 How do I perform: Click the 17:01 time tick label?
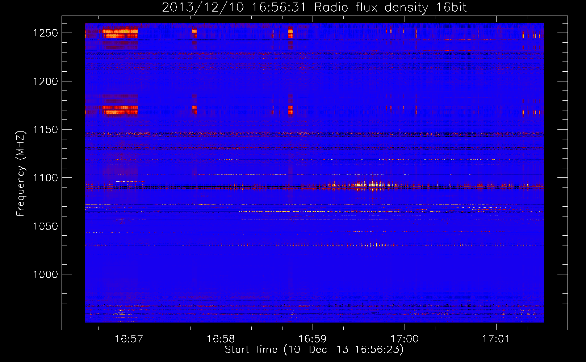point(496,339)
